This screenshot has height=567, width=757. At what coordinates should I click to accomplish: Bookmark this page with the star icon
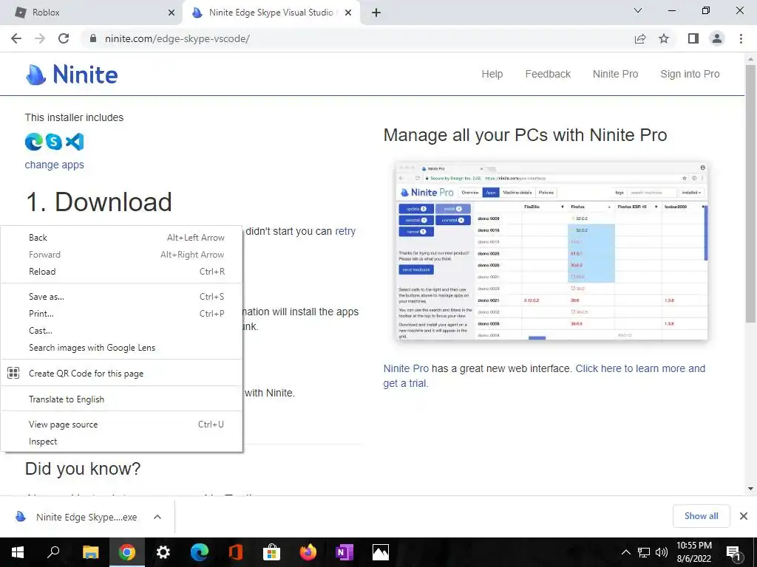coord(664,38)
